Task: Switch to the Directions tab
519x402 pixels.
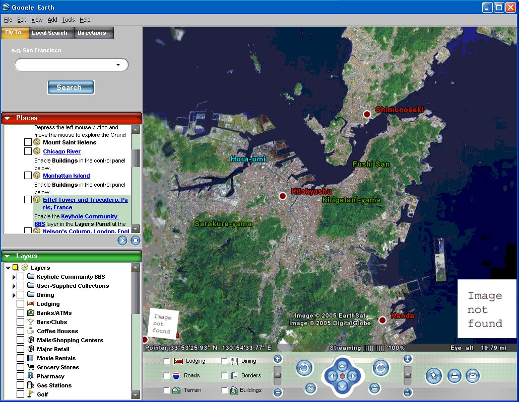Action: [x=94, y=33]
